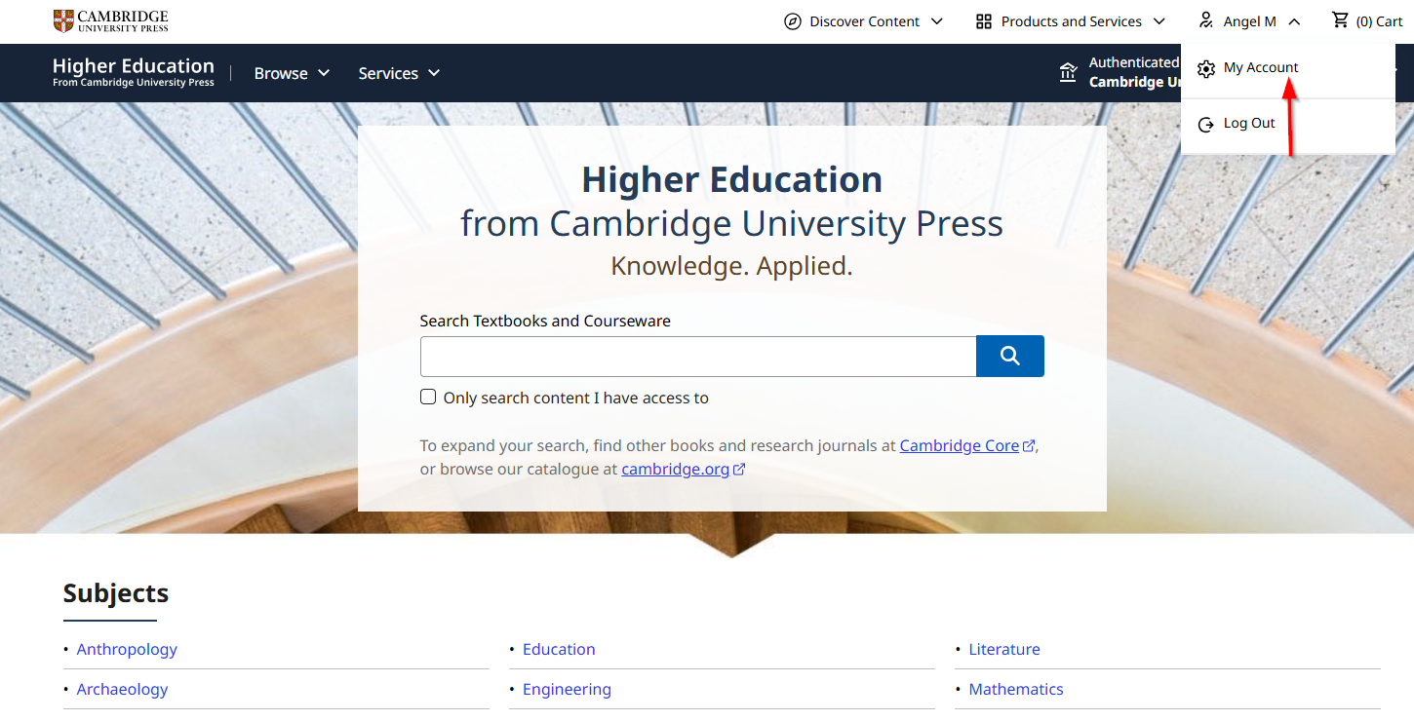Viewport: 1414px width, 721px height.
Task: Open the Engineering subject link
Action: tap(567, 689)
